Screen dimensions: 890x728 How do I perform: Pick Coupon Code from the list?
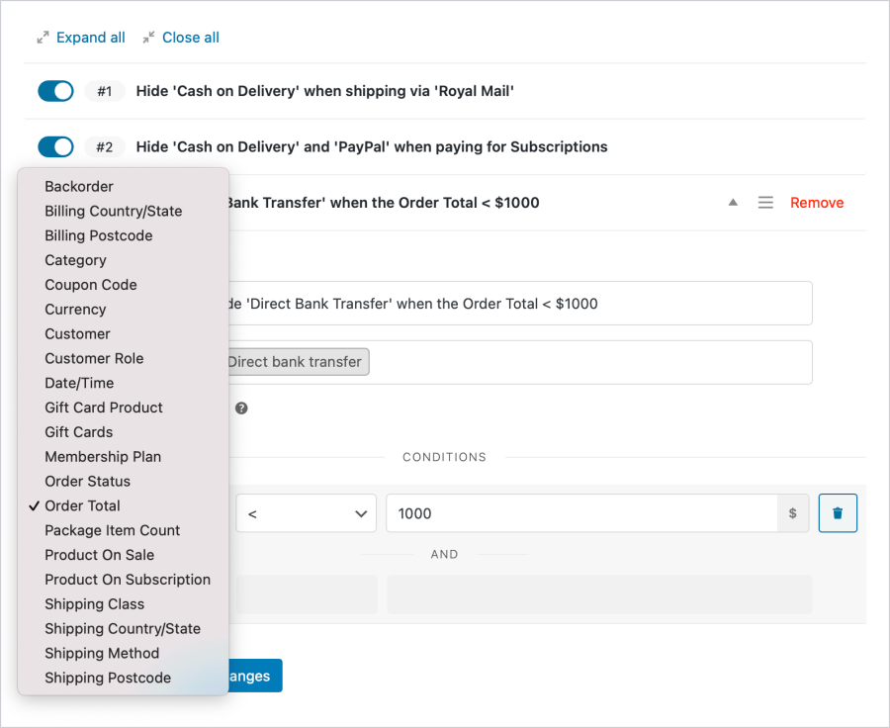point(91,285)
